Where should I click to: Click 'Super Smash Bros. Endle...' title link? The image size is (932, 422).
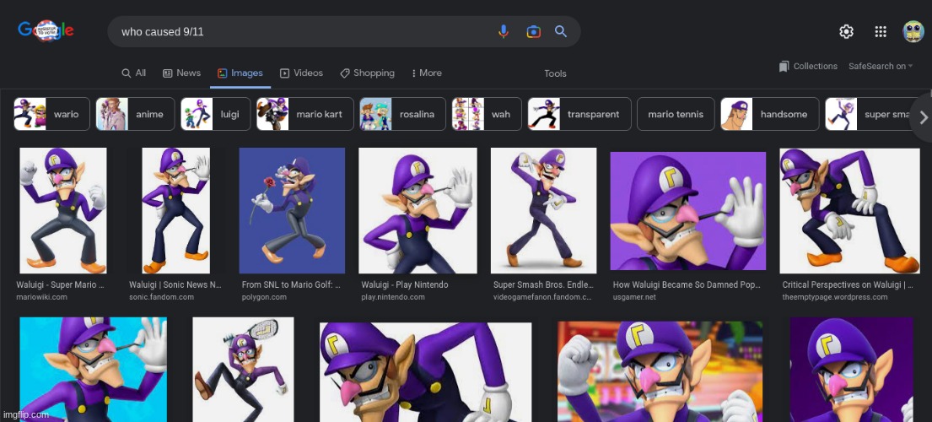point(543,284)
